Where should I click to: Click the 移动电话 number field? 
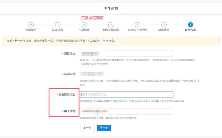pos(91,74)
